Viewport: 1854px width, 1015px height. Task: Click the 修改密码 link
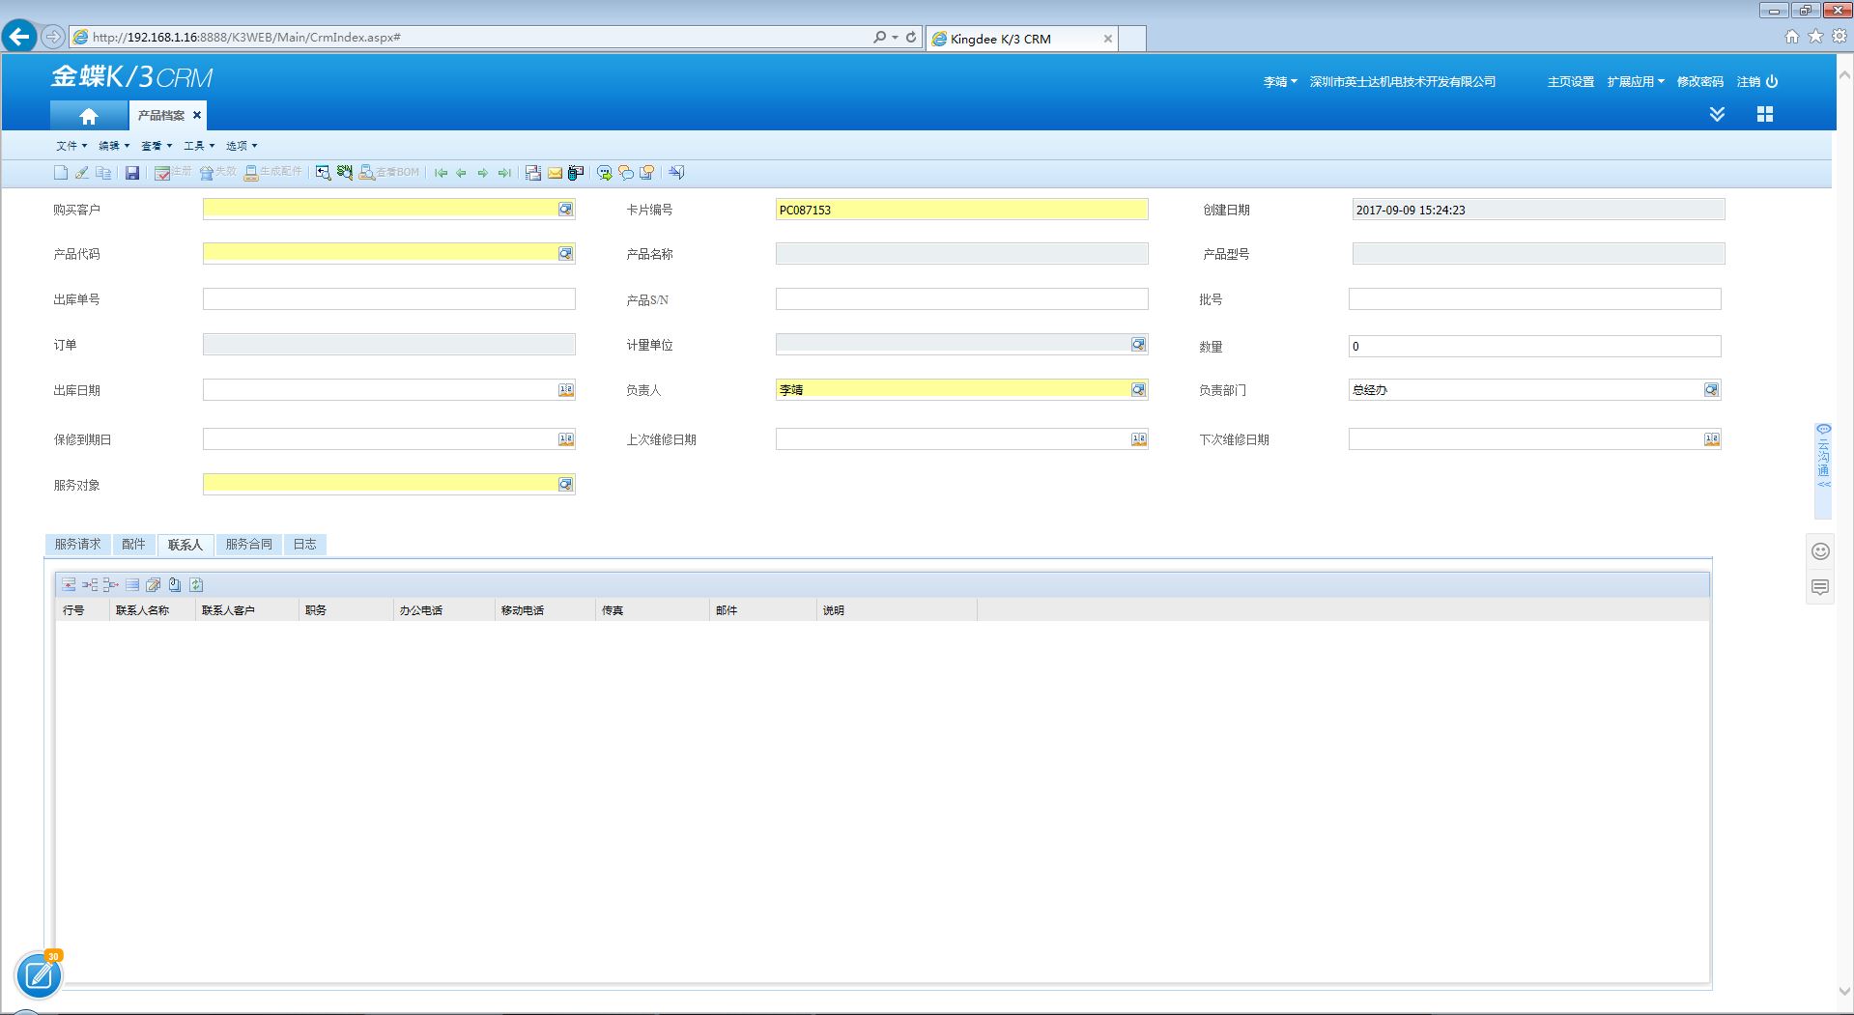(1699, 82)
